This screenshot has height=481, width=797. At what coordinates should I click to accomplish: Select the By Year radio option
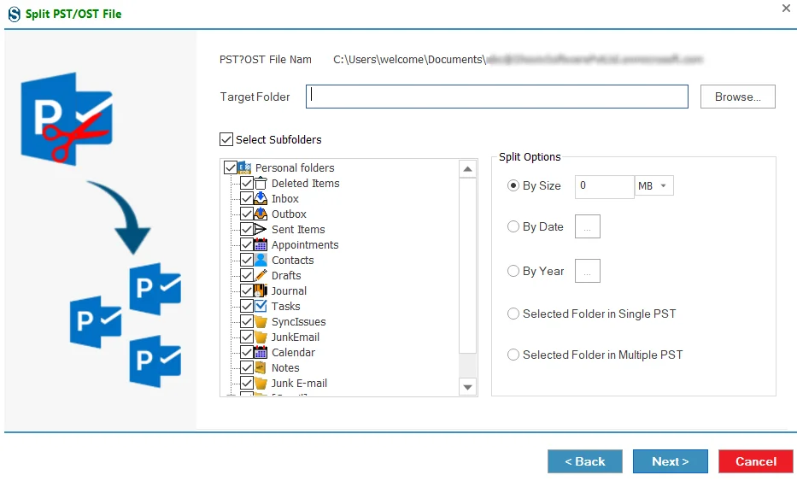(513, 271)
